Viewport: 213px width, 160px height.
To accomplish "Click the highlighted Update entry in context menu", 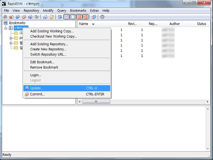I will (67, 88).
